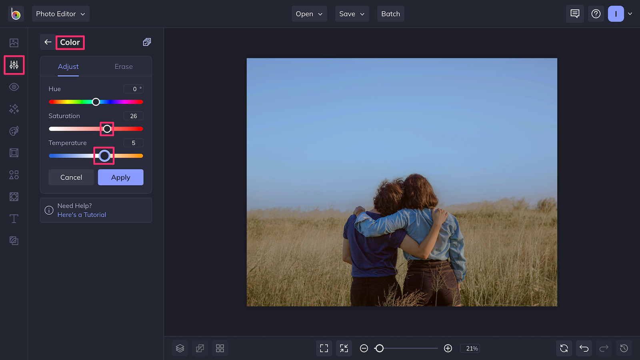Expand the Photo Editor dropdown

point(61,14)
